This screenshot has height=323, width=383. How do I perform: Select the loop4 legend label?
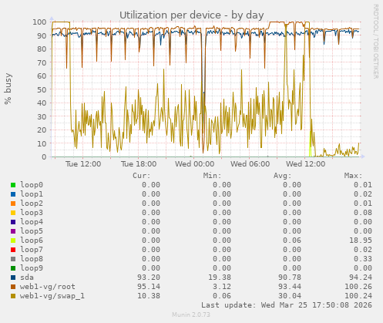pos(32,222)
